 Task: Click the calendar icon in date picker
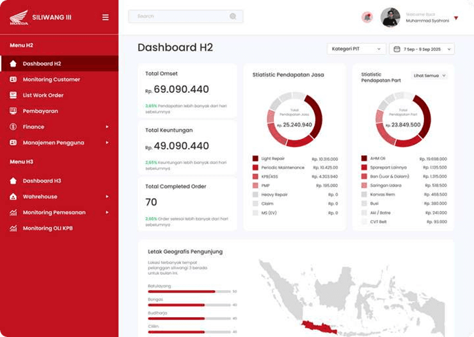click(x=397, y=49)
